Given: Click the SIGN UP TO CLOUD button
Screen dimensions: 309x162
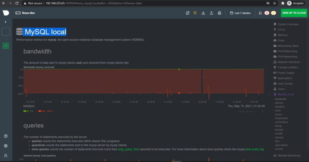Looking at the screenshot, I should click(x=294, y=13).
